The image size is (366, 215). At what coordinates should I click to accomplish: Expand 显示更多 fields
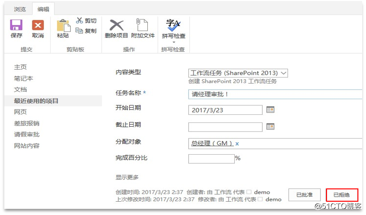coord(127,177)
